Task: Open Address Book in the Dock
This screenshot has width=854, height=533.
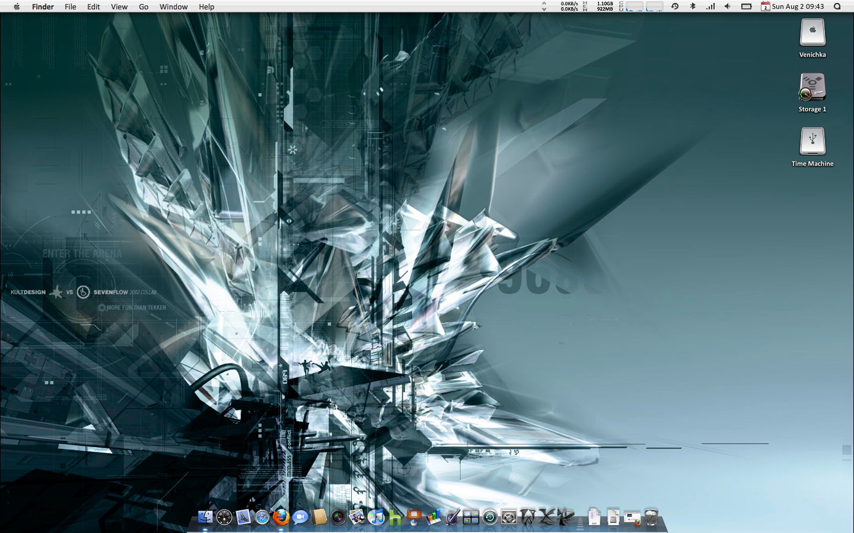Action: point(319,517)
